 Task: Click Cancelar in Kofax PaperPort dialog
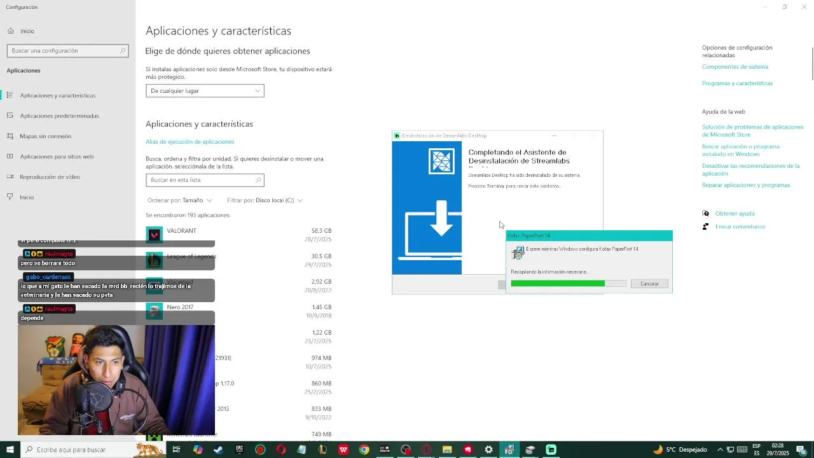point(649,284)
